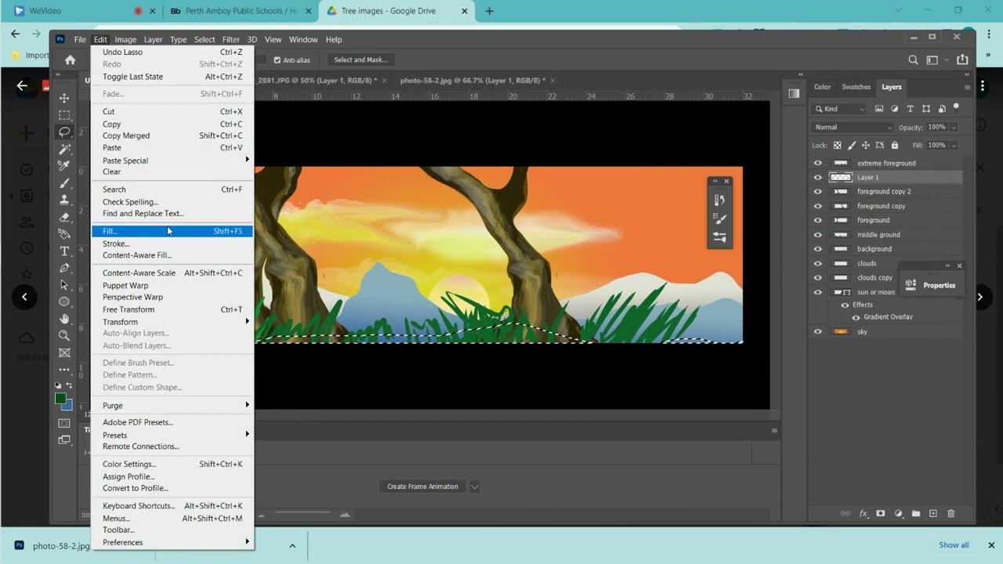Click the green foreground color swatch
Image resolution: width=1003 pixels, height=564 pixels.
tap(60, 398)
